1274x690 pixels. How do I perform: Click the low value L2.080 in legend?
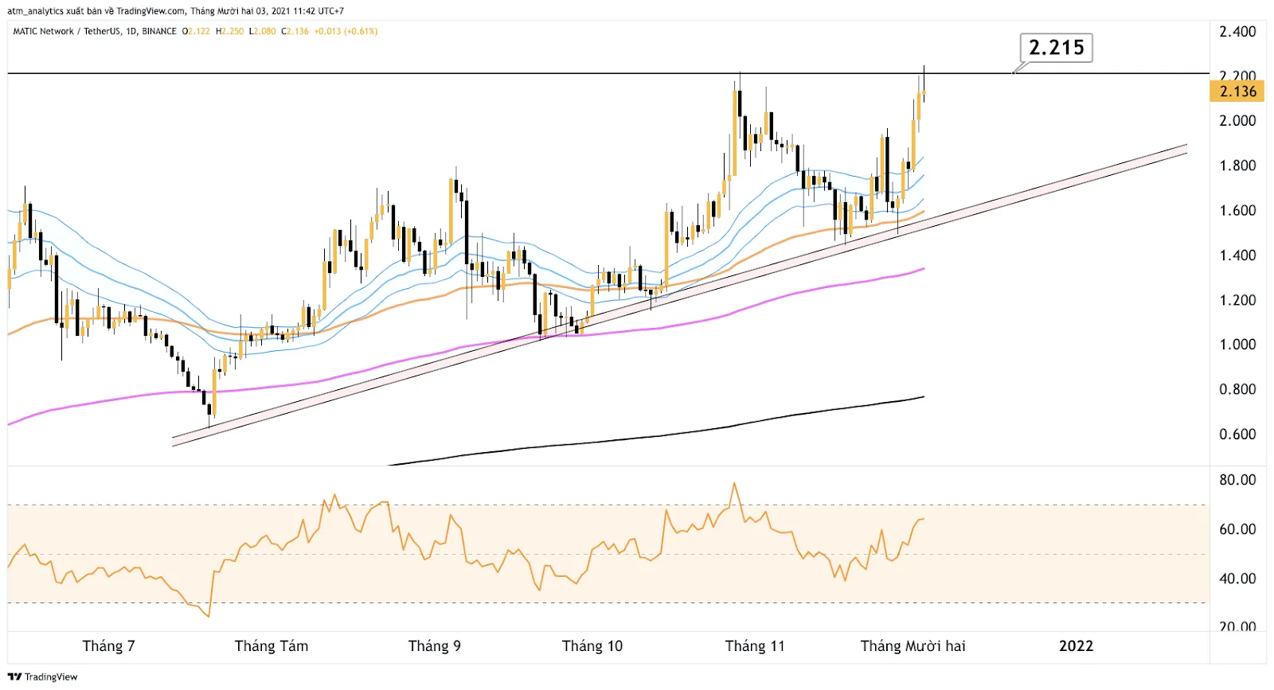tap(263, 31)
